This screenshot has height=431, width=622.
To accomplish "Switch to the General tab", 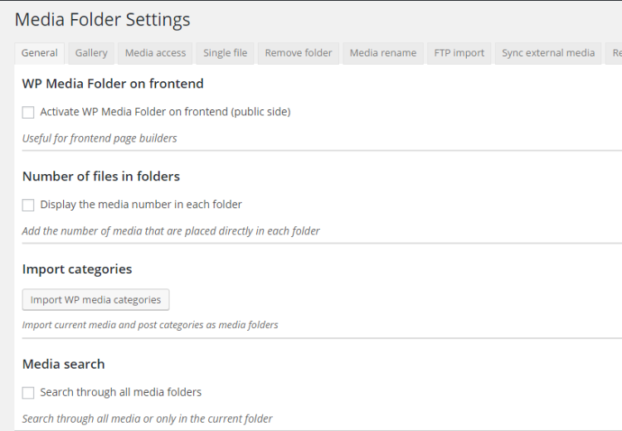I will pos(39,53).
